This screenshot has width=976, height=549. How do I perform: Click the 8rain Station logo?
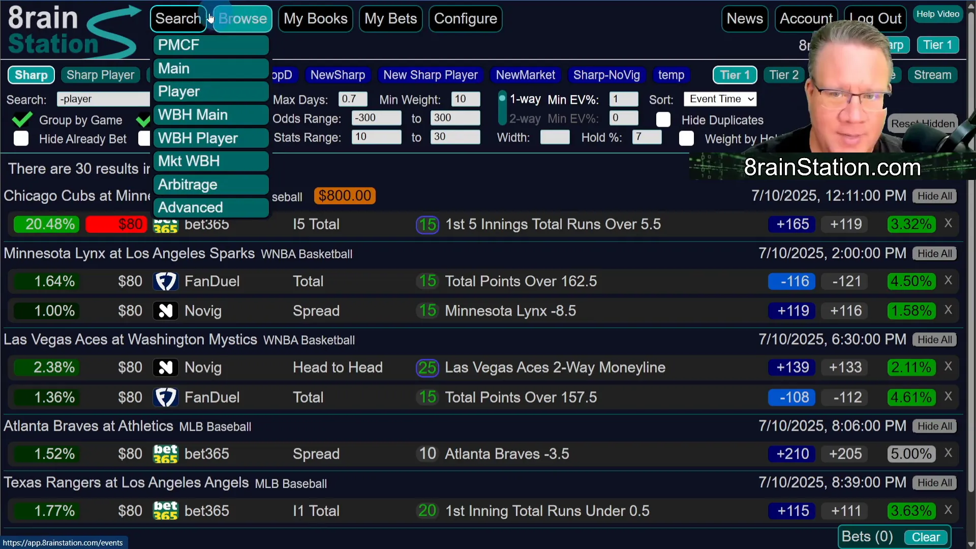coord(71,32)
